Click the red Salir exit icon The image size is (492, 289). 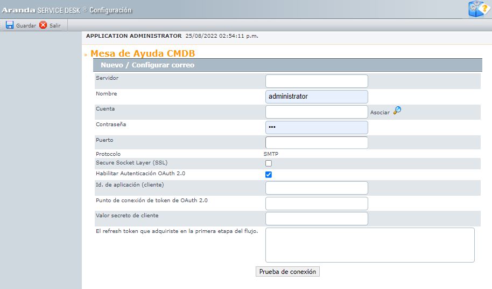pyautogui.click(x=43, y=25)
